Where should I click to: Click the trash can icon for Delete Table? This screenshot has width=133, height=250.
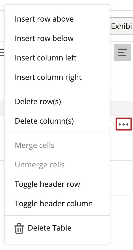coord(19,228)
